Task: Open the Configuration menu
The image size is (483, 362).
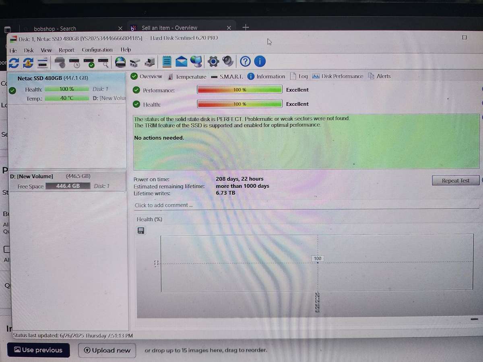Action: pos(97,50)
